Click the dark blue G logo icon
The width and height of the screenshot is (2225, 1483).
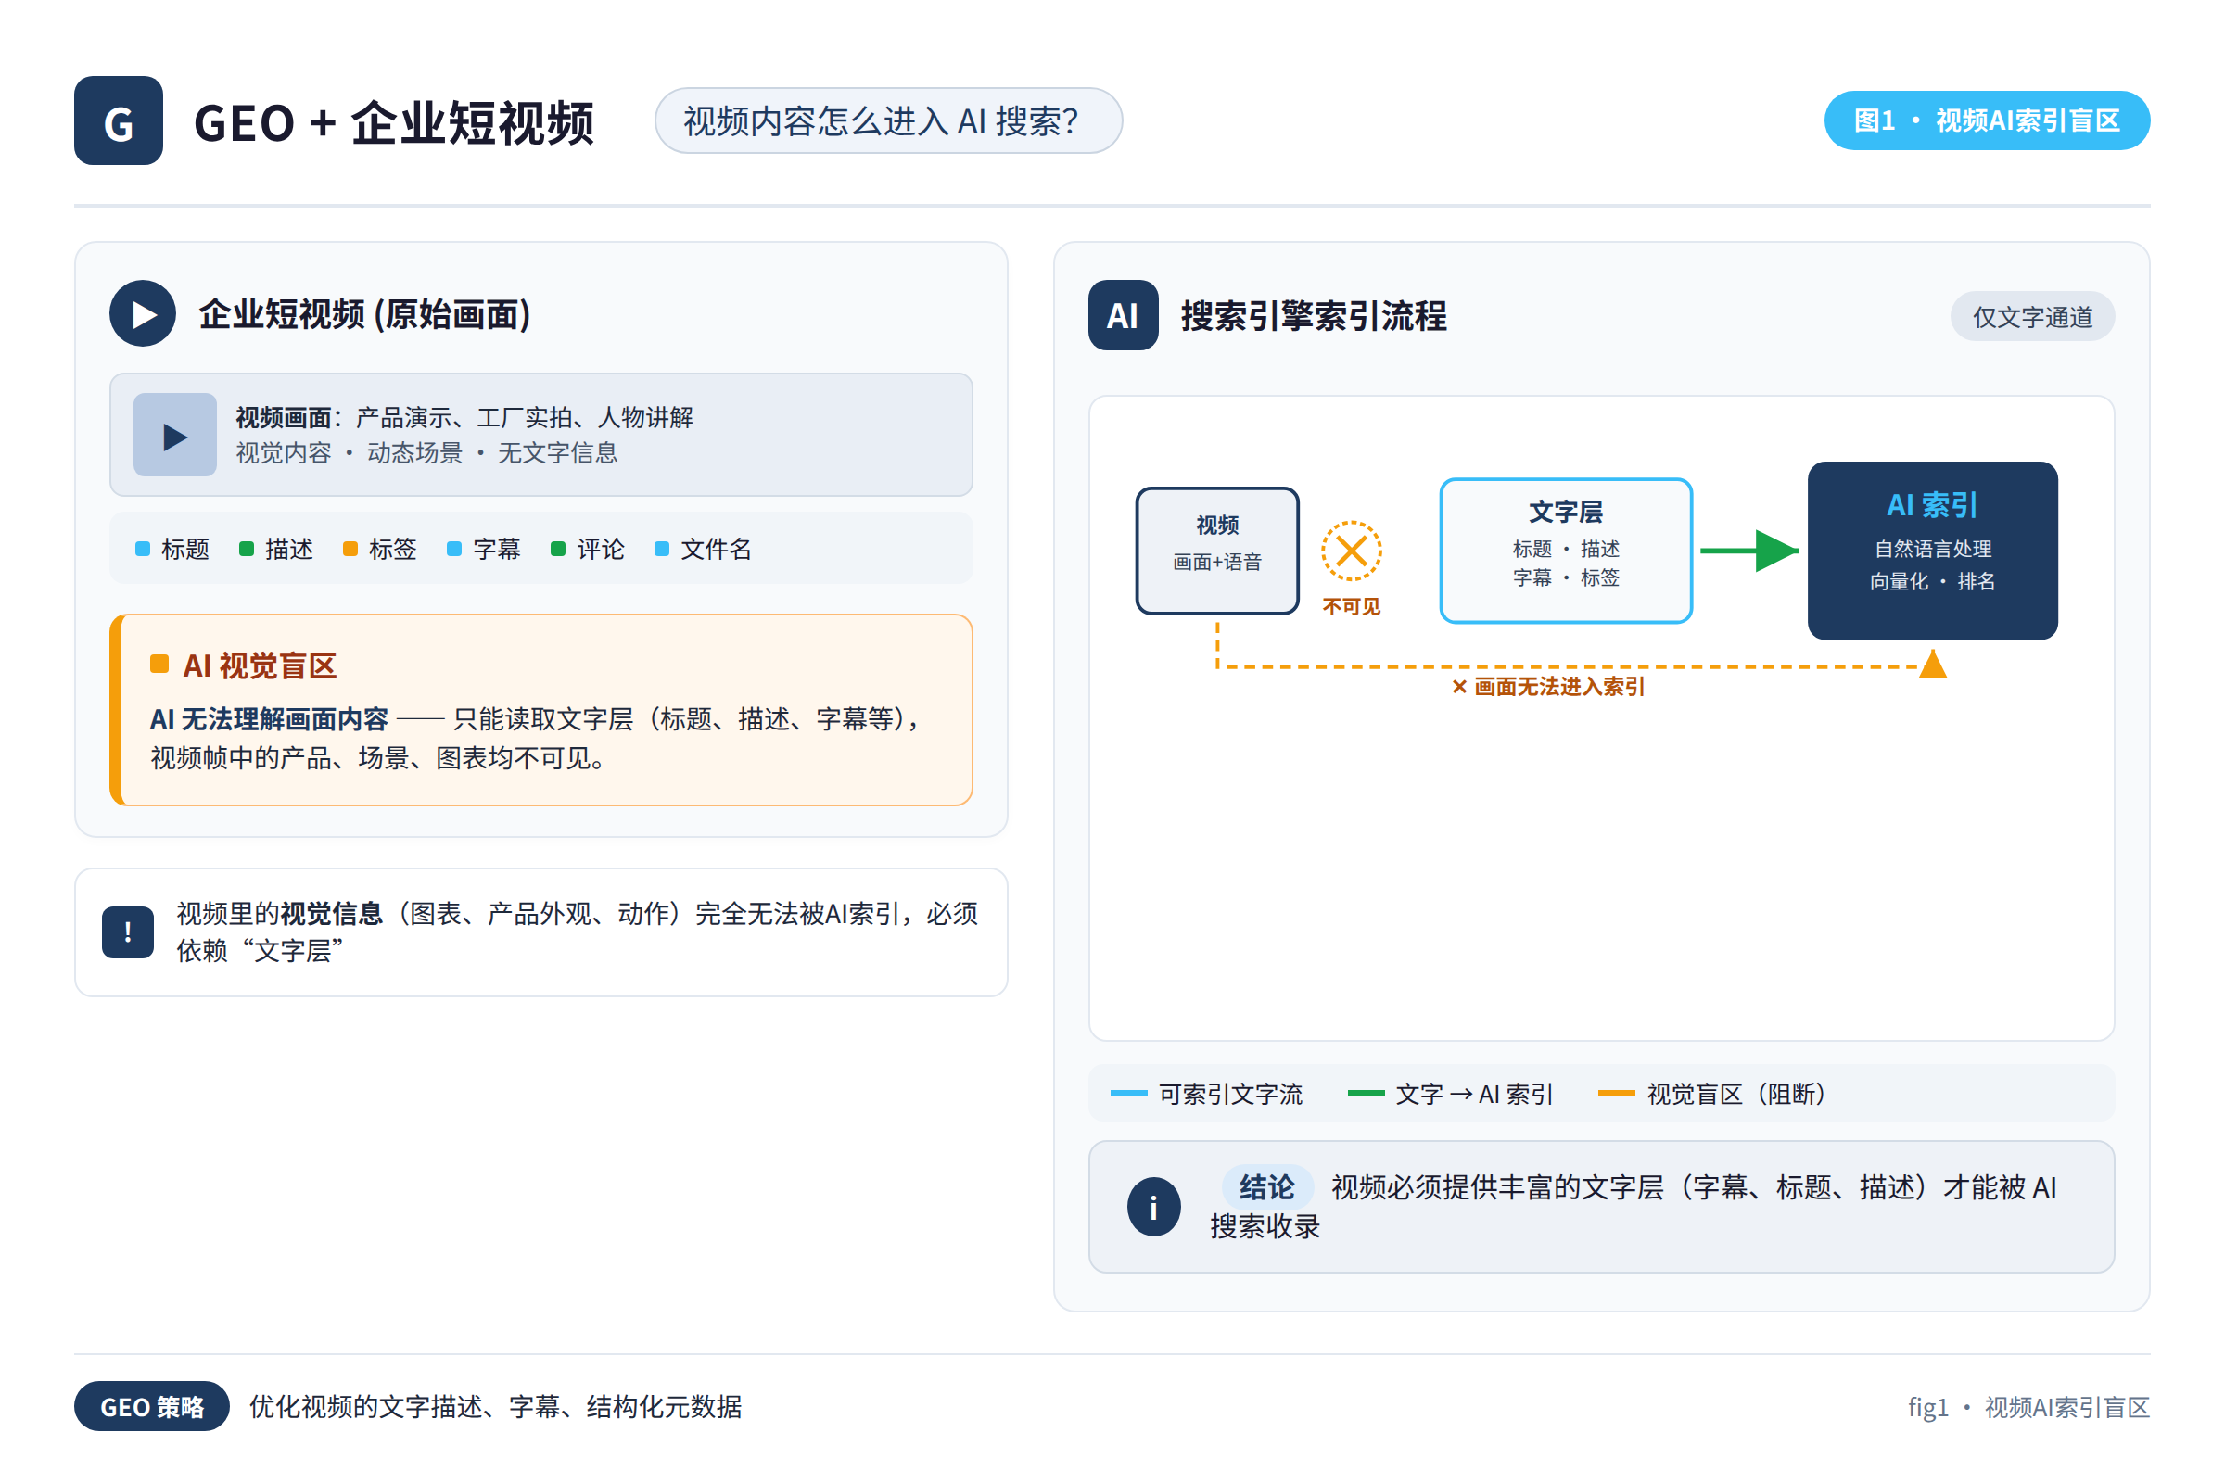click(119, 121)
